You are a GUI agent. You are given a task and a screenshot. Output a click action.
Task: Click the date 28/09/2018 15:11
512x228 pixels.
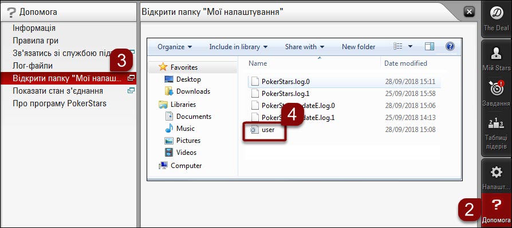[x=410, y=81]
